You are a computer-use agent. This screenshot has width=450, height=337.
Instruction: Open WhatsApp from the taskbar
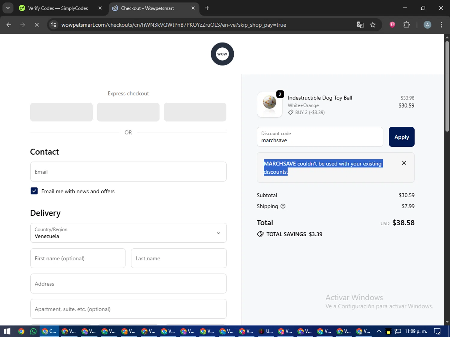33,331
